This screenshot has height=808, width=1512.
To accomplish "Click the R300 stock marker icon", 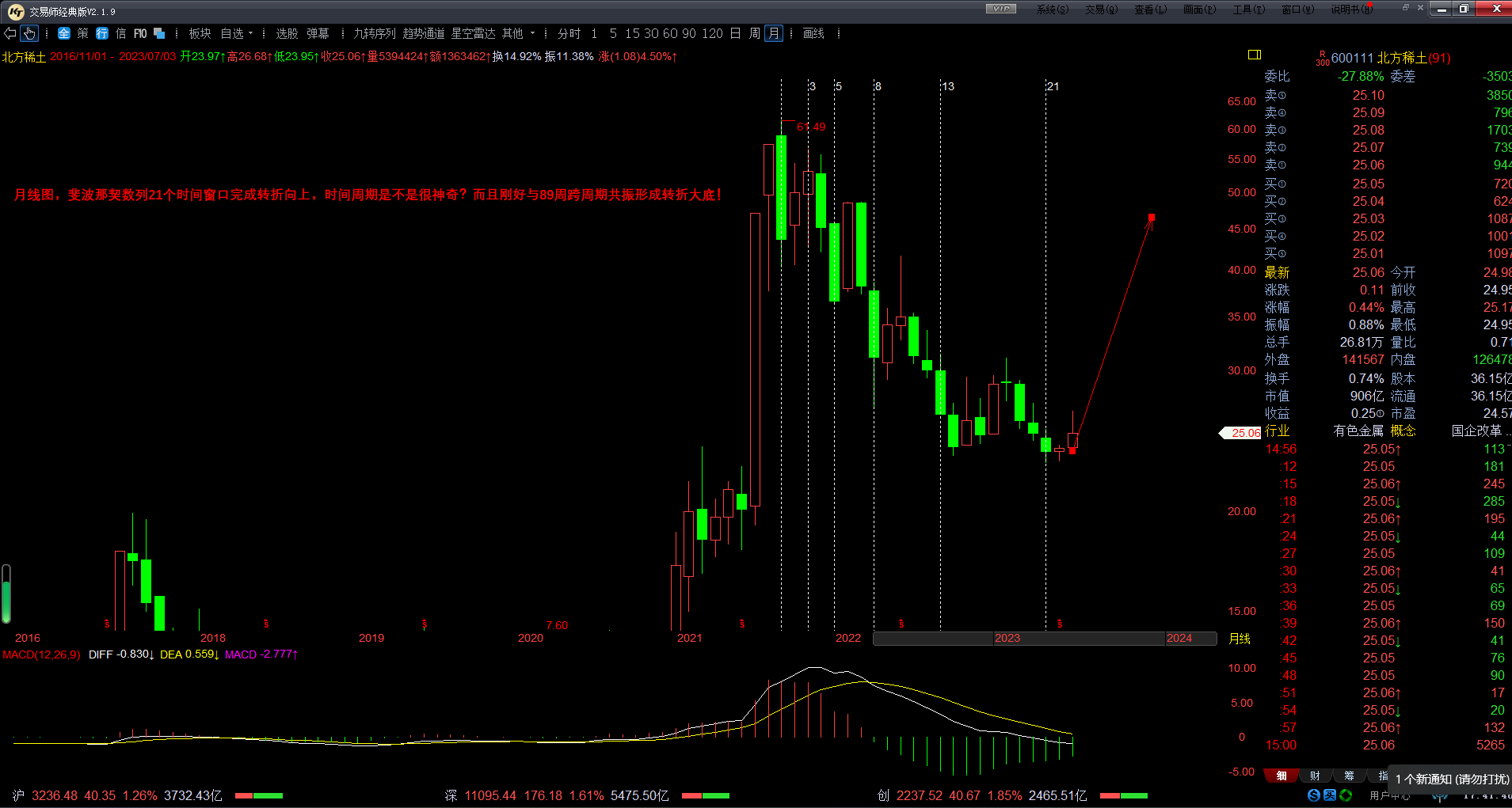I will [1322, 58].
